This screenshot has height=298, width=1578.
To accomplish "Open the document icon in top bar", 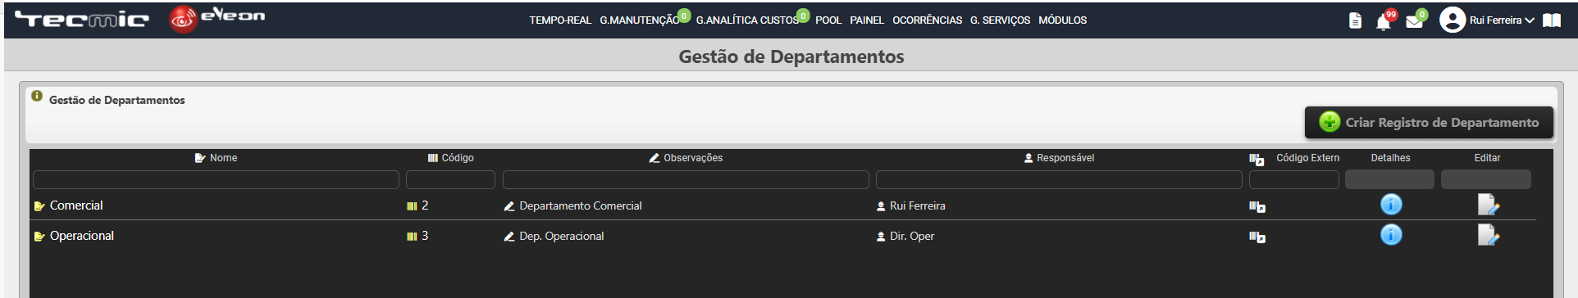I will click(1355, 20).
